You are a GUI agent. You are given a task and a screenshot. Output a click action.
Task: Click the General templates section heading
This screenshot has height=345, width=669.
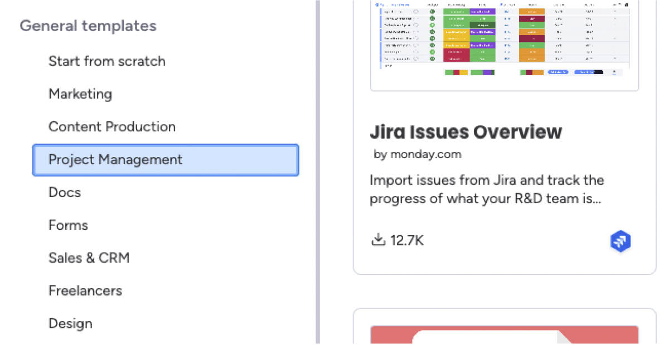click(x=88, y=26)
